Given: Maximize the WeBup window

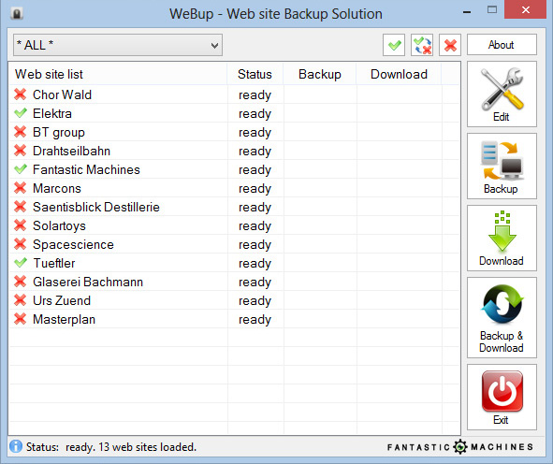Looking at the screenshot, I should (492, 10).
